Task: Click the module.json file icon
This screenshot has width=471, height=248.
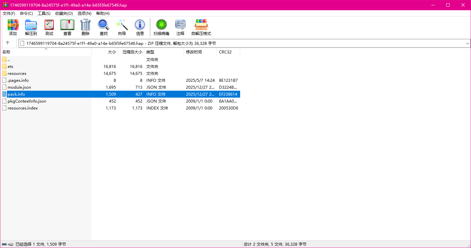Action: click(x=4, y=87)
